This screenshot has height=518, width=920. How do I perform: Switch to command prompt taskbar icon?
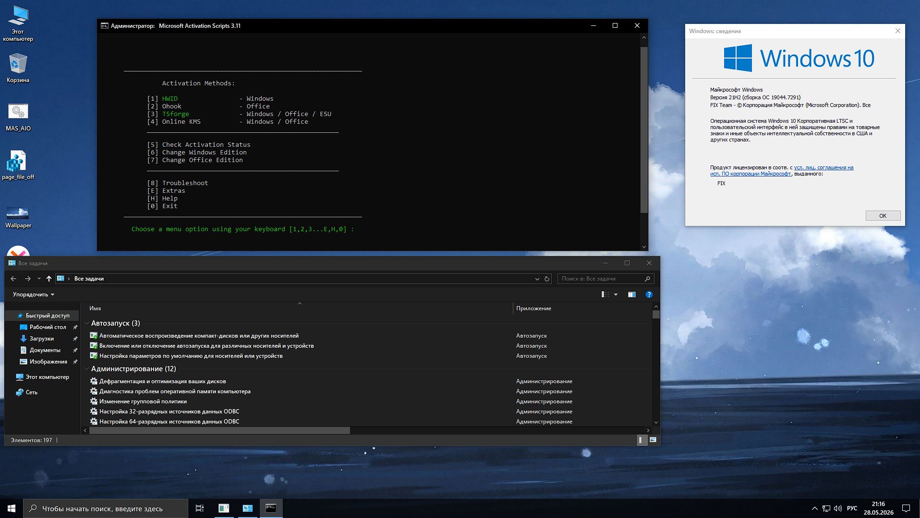pos(271,508)
